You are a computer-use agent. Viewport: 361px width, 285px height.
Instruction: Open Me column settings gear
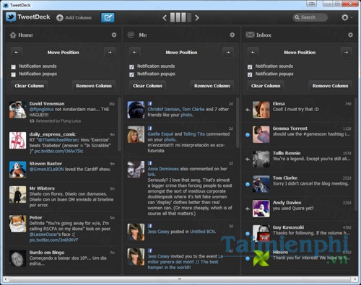coord(232,35)
